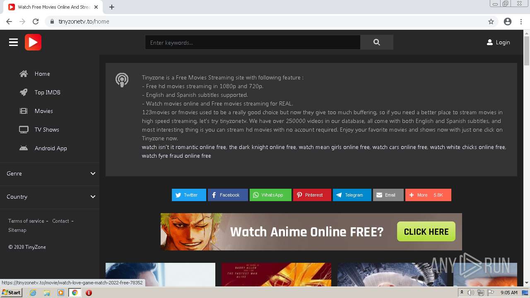Open a new browser tab
This screenshot has width=530, height=298.
(x=112, y=7)
